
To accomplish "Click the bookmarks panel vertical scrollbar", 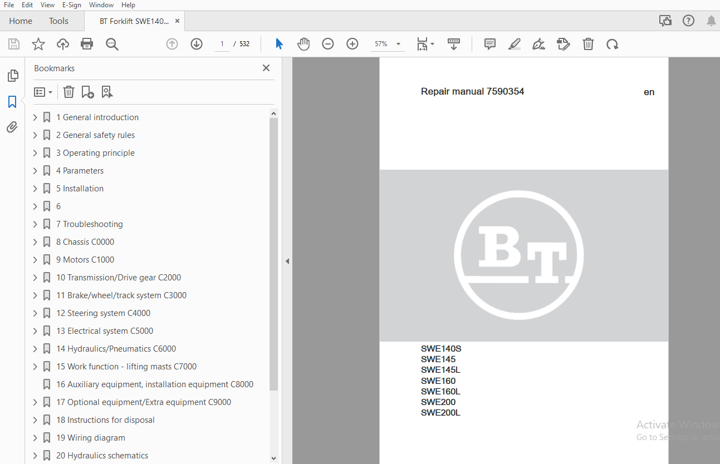I will click(273, 253).
